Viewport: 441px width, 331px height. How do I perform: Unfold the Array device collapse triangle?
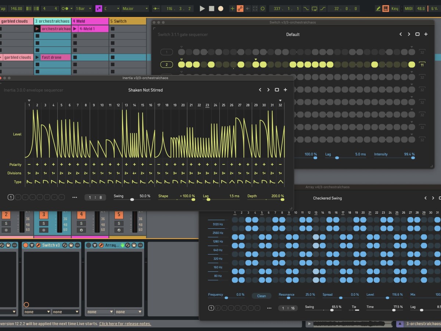click(95, 245)
